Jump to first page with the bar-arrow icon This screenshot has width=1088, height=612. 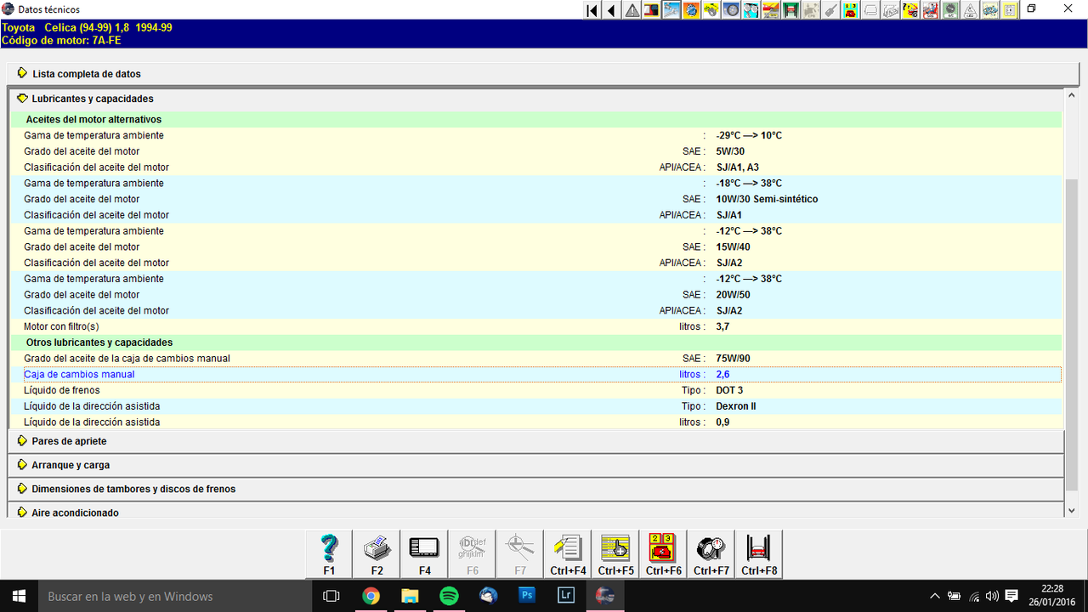click(592, 10)
